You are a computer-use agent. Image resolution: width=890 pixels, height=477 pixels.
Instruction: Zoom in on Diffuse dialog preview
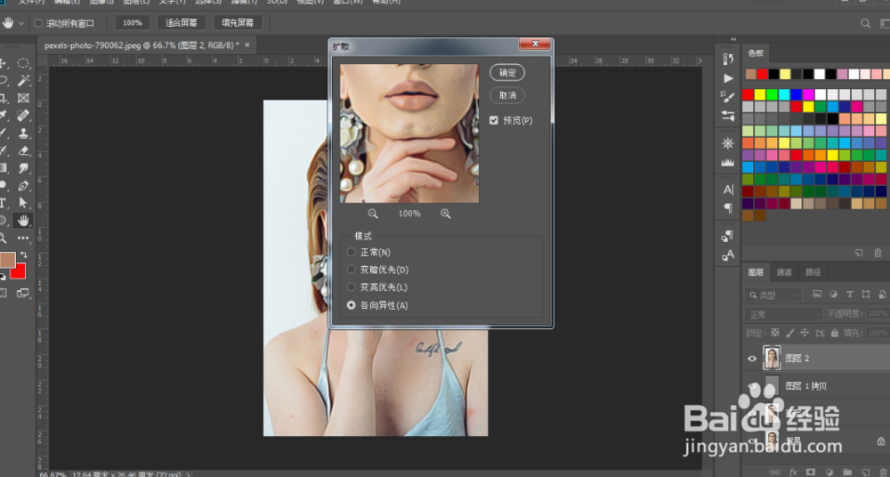point(446,214)
